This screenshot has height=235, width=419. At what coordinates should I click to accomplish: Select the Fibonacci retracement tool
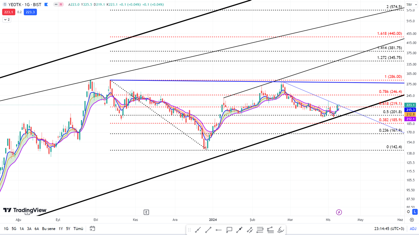point(260,229)
